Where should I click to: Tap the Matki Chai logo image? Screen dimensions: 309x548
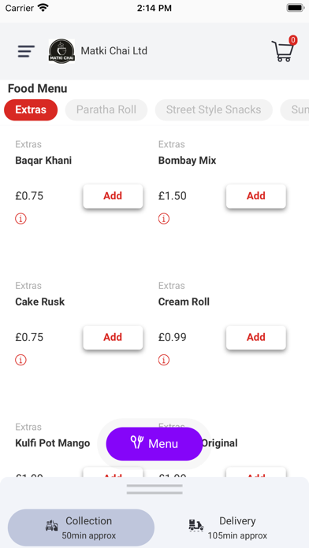pyautogui.click(x=61, y=51)
